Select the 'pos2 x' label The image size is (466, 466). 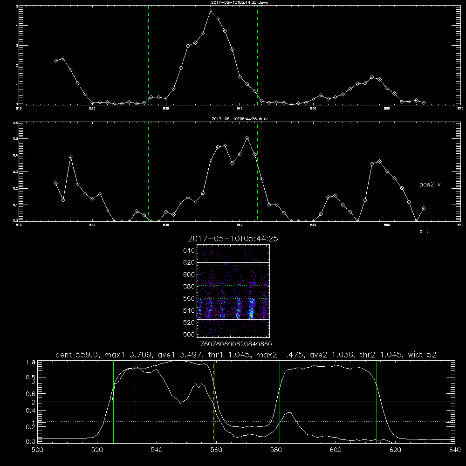[430, 185]
